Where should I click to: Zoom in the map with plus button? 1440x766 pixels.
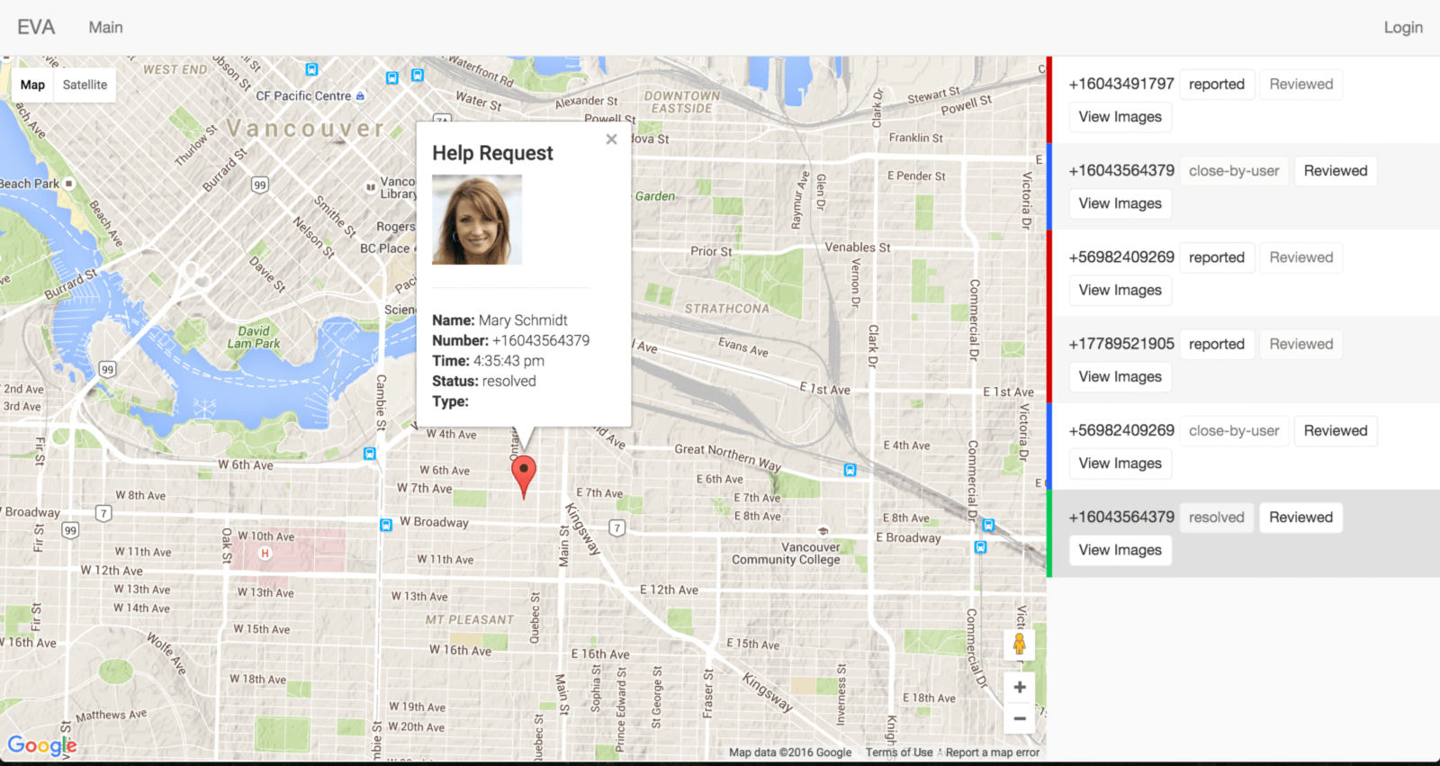[x=1019, y=688]
